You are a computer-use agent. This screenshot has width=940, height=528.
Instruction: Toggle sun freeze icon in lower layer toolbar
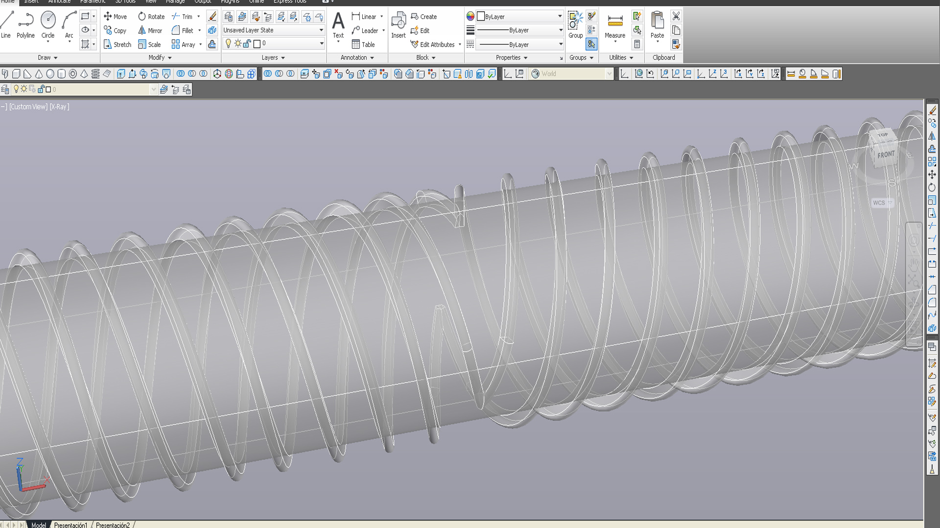click(23, 89)
